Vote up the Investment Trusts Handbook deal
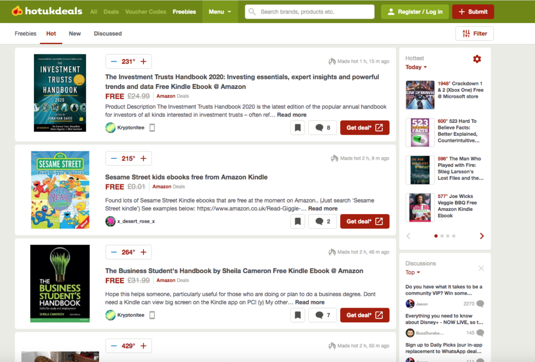This screenshot has width=535, height=362. 144,62
